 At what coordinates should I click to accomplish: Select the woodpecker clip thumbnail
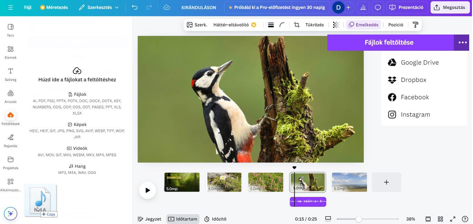[308, 182]
